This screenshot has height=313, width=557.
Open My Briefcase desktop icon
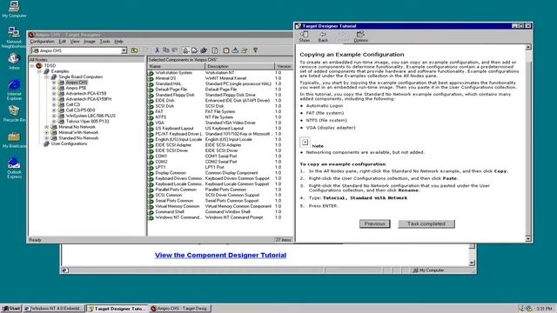[x=14, y=140]
